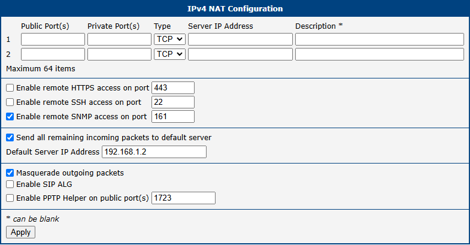
Task: Focus row 2 Public Port(s) field
Action: (53, 55)
